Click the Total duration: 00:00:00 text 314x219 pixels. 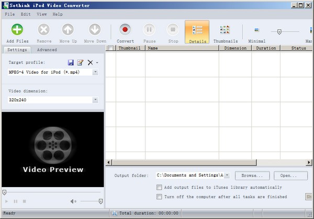click(149, 213)
